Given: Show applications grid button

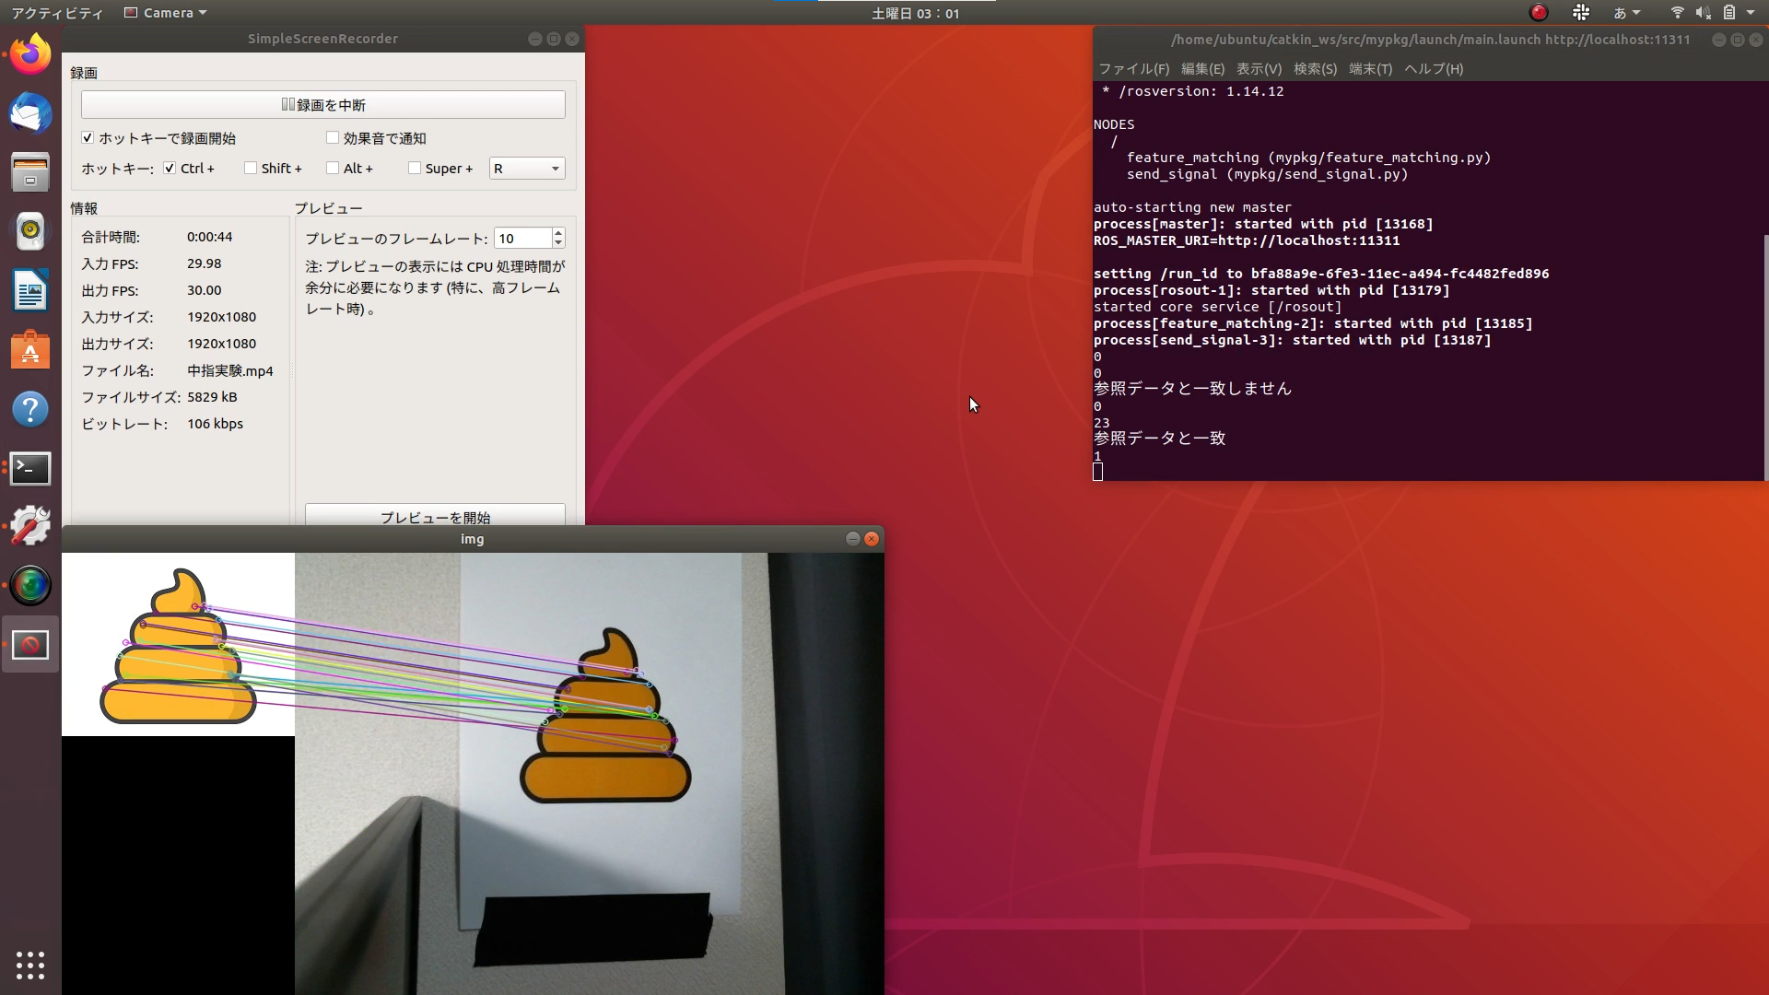Looking at the screenshot, I should (x=30, y=965).
